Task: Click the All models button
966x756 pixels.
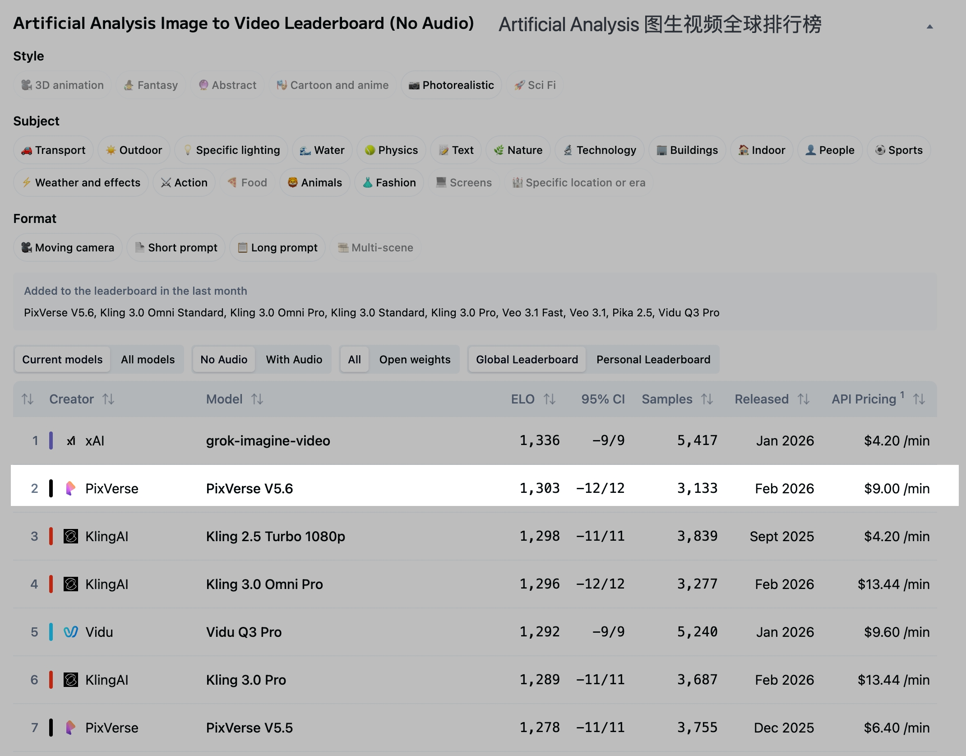Action: coord(148,359)
